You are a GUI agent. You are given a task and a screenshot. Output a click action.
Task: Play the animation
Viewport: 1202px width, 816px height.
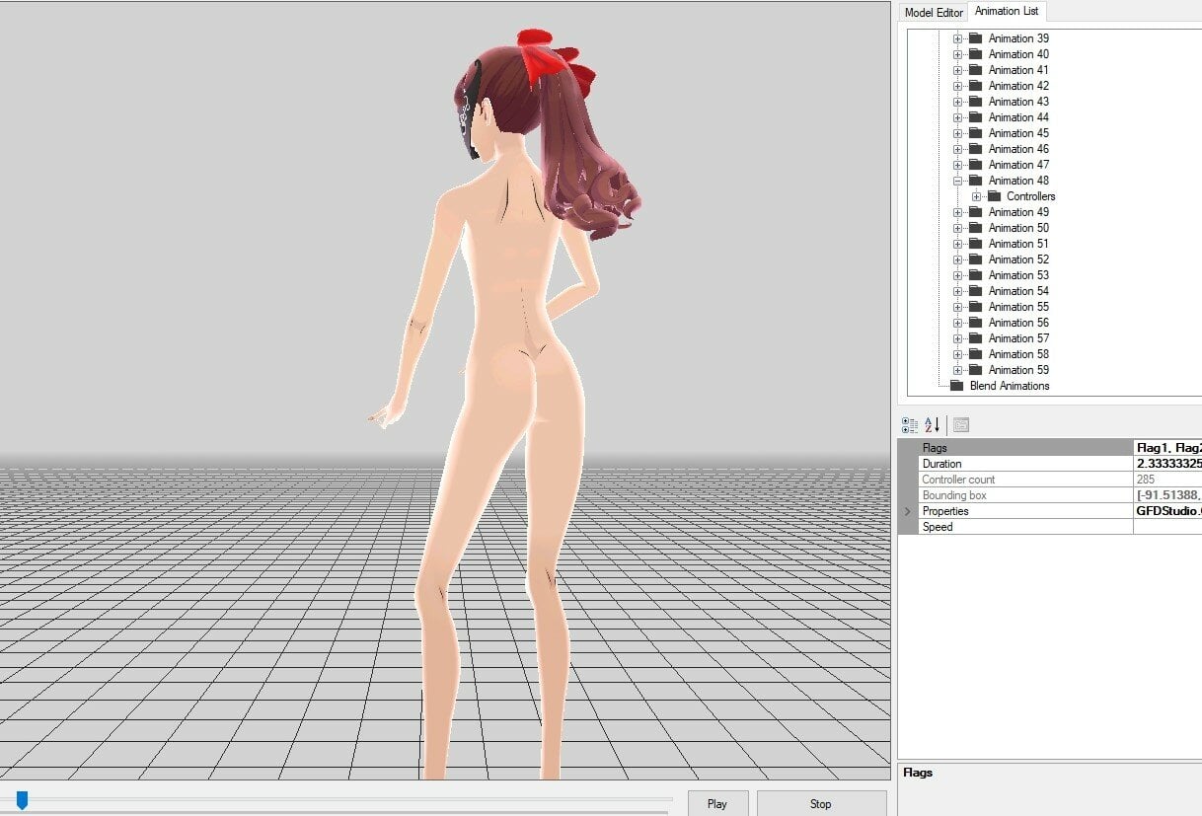[x=717, y=803]
